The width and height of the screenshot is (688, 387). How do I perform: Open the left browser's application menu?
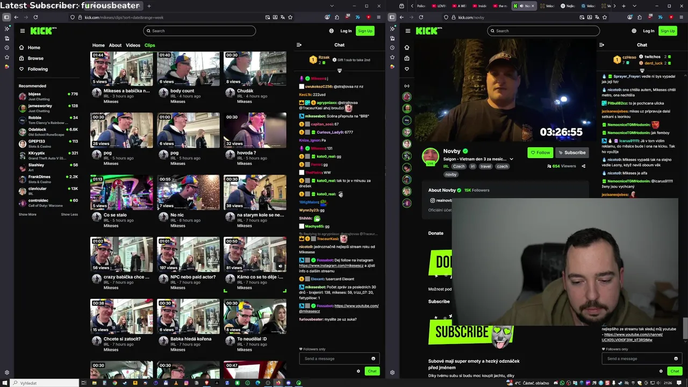[378, 17]
